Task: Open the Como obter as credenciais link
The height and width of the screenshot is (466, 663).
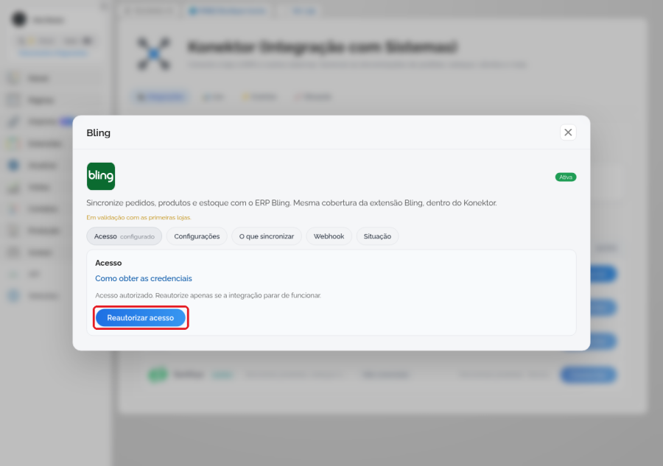Action: [144, 278]
